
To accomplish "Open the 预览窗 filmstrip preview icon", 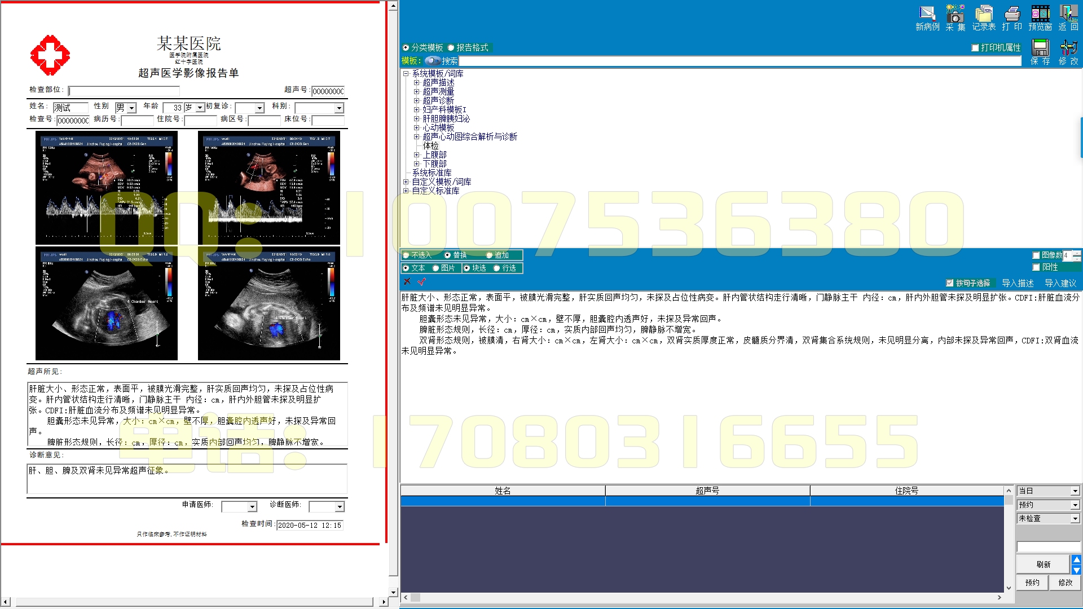I will pyautogui.click(x=1040, y=14).
